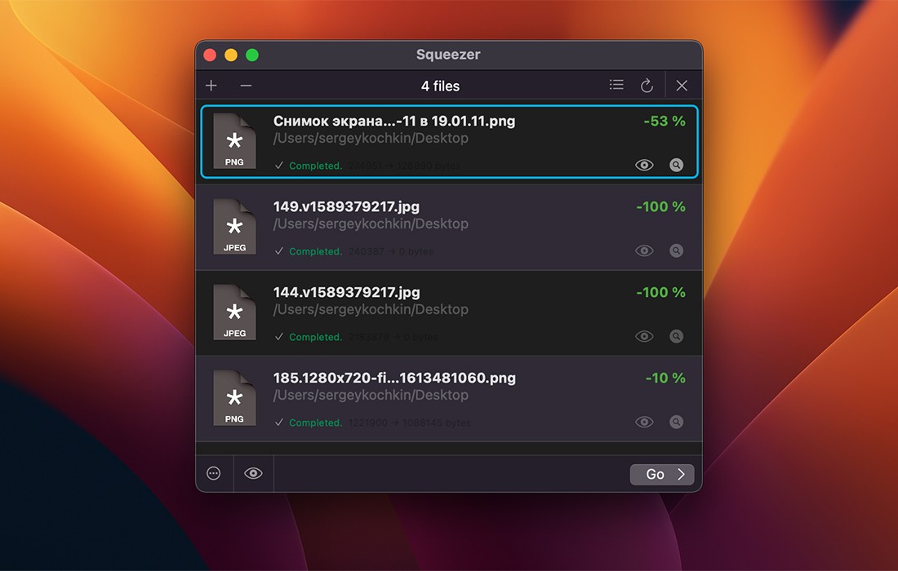Toggle the eye preview for Снимок экрана PNG
The image size is (898, 571).
[644, 165]
